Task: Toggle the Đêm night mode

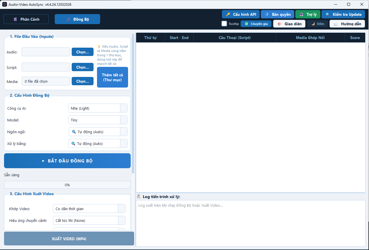Action: pyautogui.click(x=317, y=24)
